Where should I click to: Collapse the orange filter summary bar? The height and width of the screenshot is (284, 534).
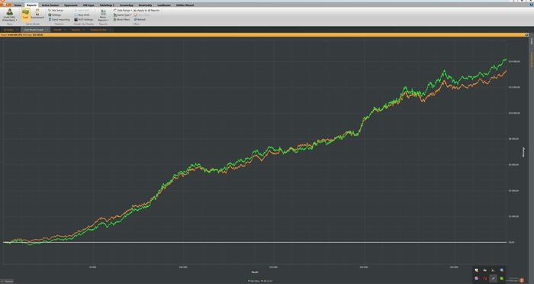pyautogui.click(x=527, y=35)
